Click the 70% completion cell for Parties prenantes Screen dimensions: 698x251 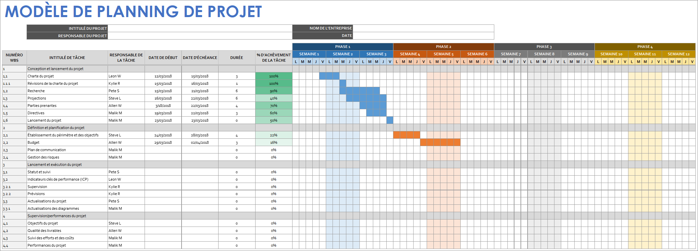[x=274, y=106]
